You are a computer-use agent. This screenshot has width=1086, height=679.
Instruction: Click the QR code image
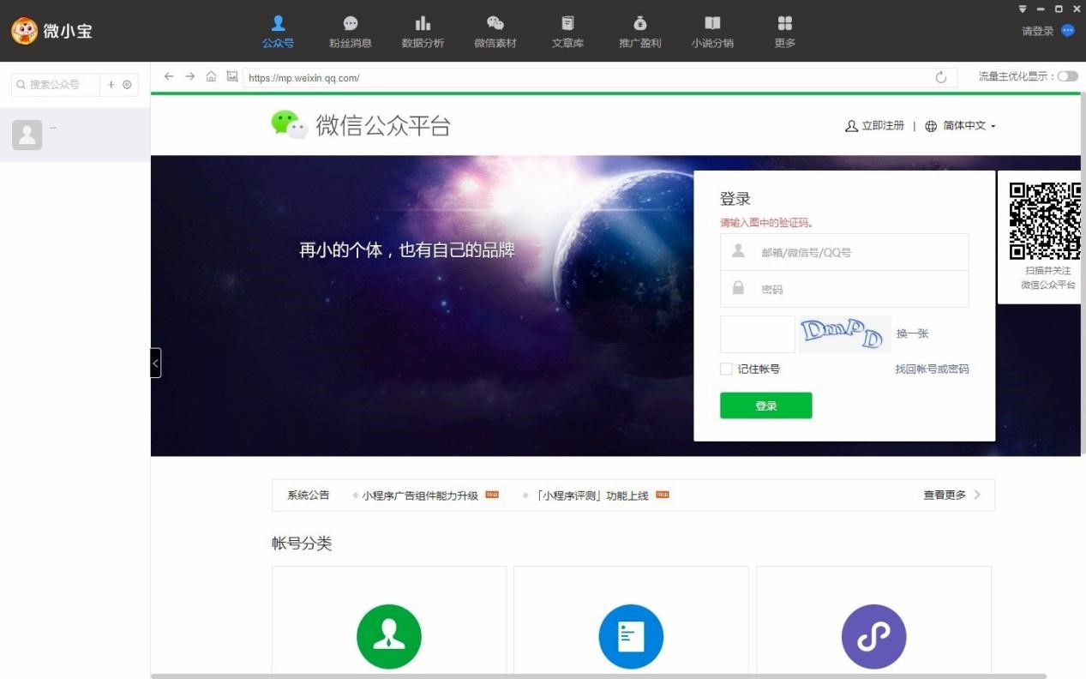tap(1044, 221)
